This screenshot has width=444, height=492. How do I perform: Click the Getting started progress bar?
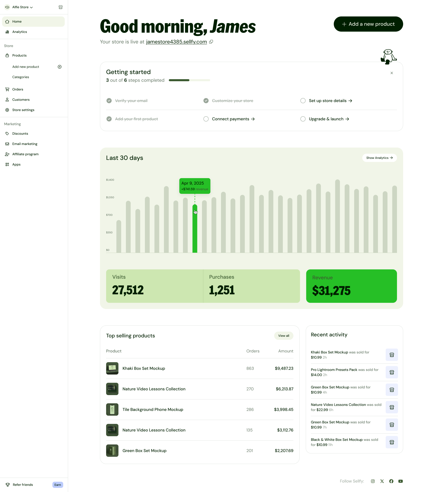(189, 80)
